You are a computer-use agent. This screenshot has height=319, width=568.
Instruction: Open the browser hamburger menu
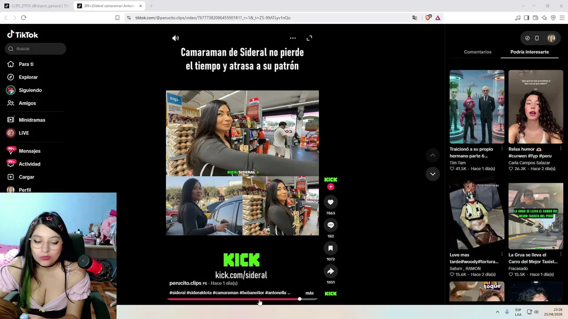point(562,18)
